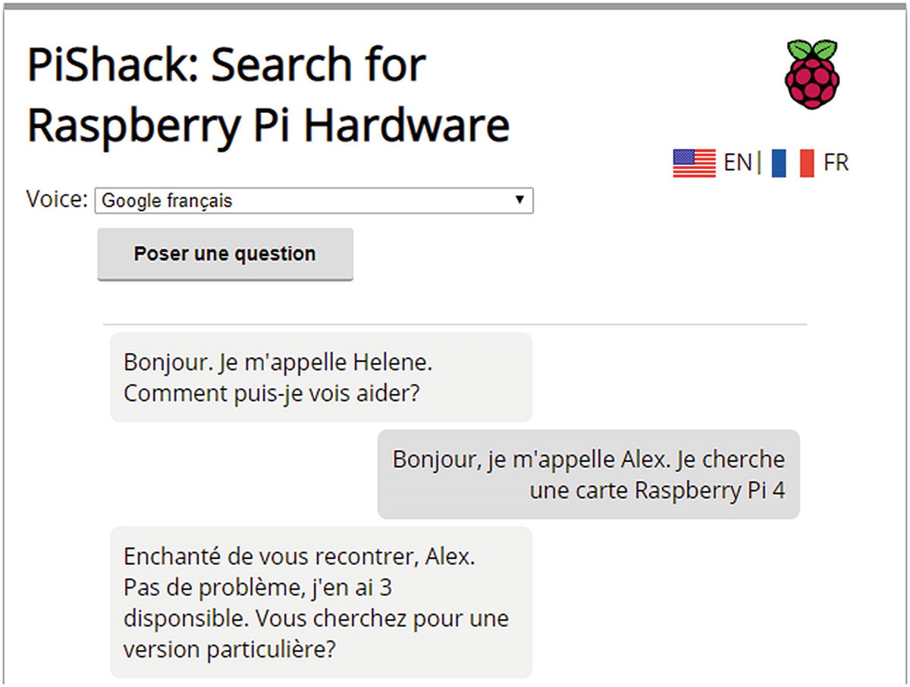This screenshot has height=687, width=910.
Task: Click the French flag icon
Action: (792, 163)
